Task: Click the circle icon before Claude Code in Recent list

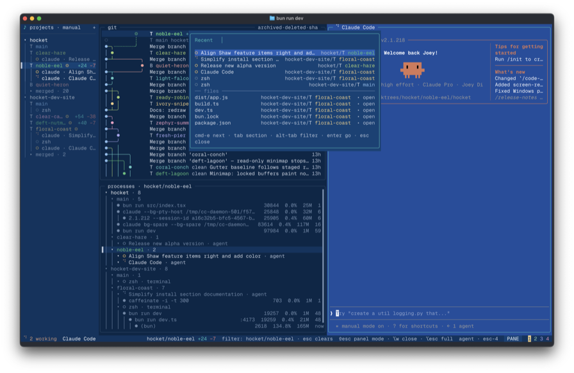Action: pyautogui.click(x=196, y=72)
